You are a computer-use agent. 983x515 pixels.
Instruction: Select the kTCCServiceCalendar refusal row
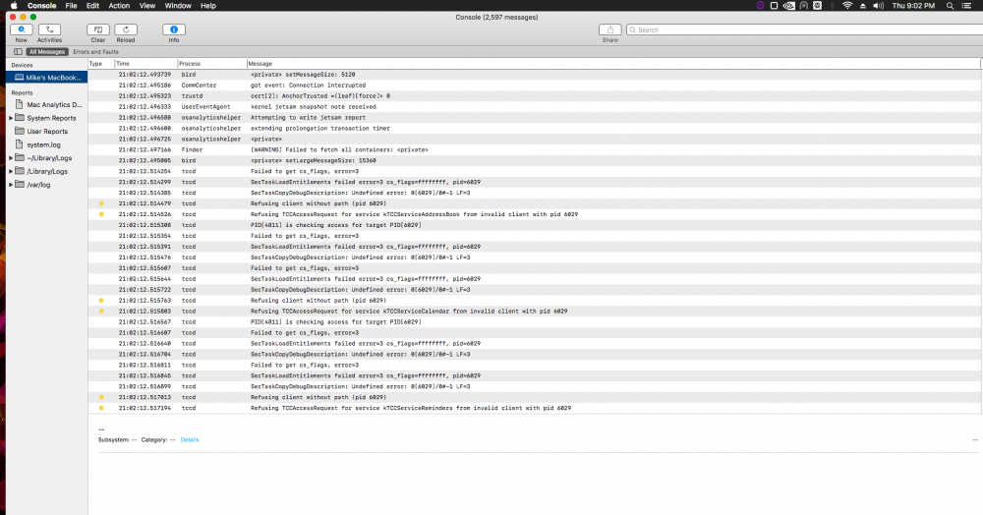click(535, 312)
